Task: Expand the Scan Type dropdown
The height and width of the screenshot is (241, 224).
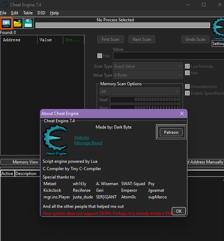Action: [x=148, y=66]
